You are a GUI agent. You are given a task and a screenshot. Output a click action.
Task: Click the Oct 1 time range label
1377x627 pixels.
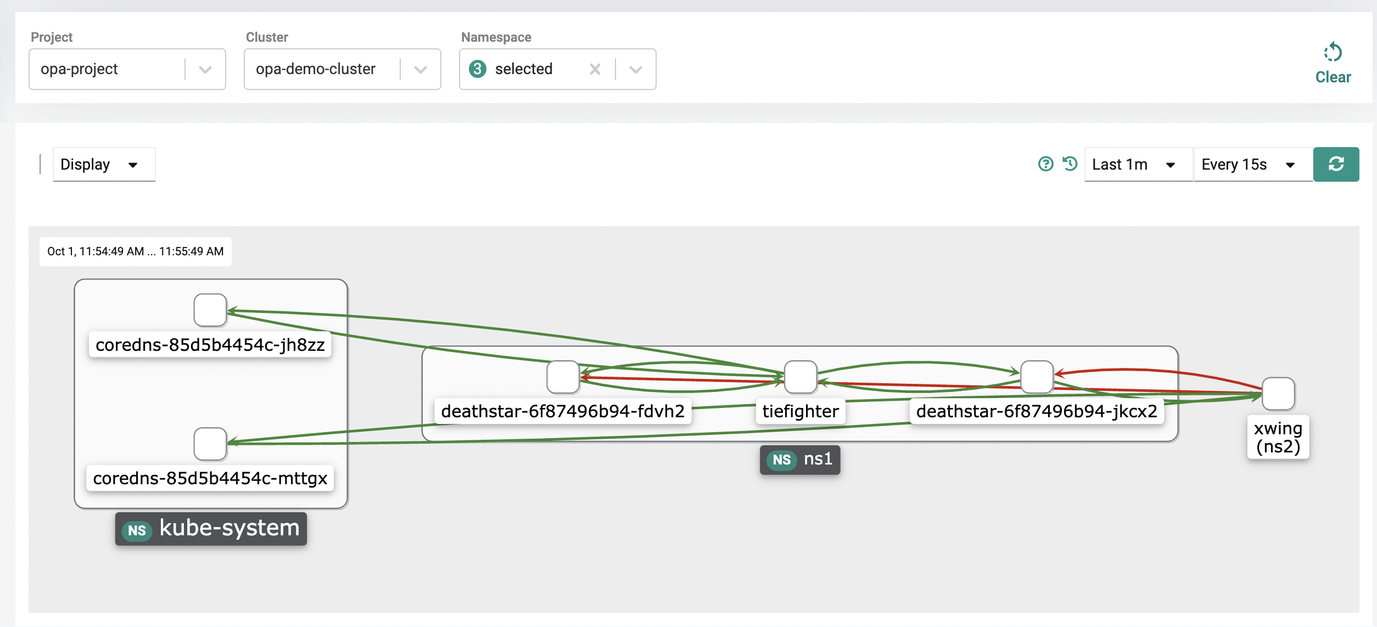tap(136, 251)
